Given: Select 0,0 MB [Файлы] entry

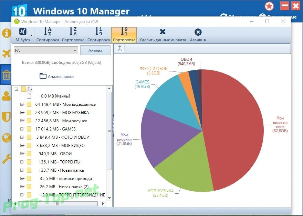Looking at the screenshot, I should [x=55, y=96].
